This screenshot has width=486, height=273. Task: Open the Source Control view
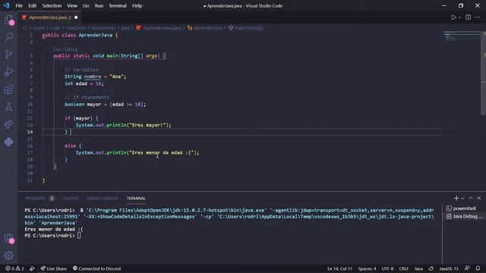pyautogui.click(x=8, y=55)
